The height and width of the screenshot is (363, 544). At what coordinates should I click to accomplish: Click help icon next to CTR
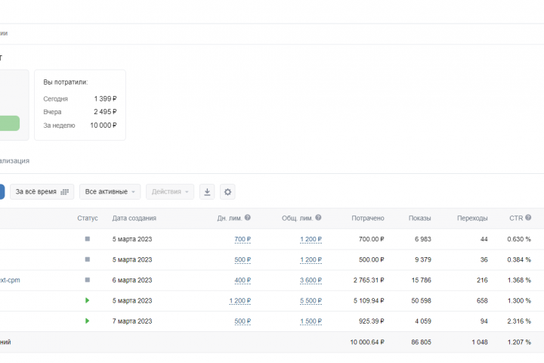528,218
